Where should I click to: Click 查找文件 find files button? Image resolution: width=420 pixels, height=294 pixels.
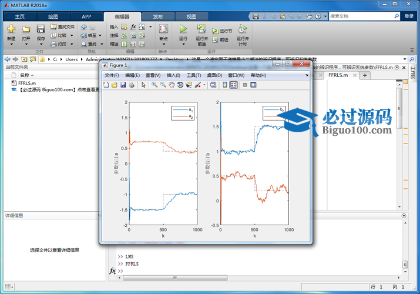[x=63, y=26]
